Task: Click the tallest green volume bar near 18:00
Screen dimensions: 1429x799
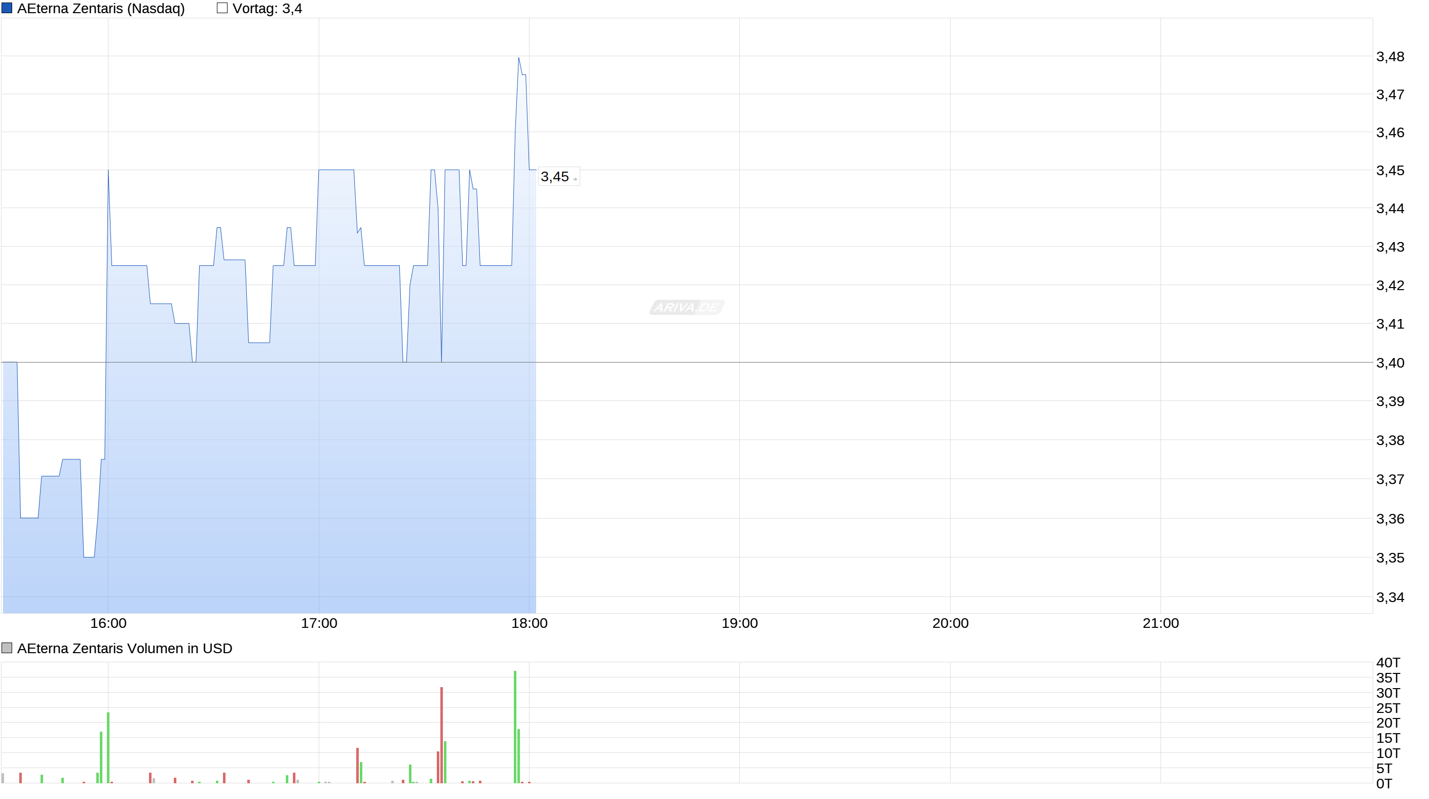Action: [515, 727]
